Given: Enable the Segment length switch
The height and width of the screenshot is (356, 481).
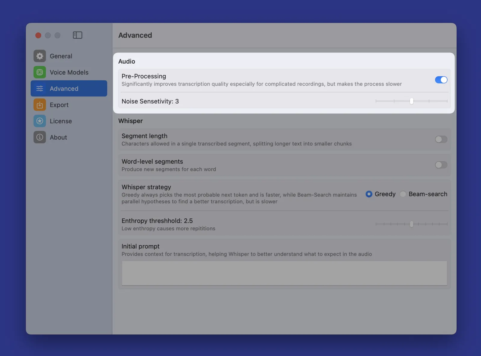Looking at the screenshot, I should point(441,139).
